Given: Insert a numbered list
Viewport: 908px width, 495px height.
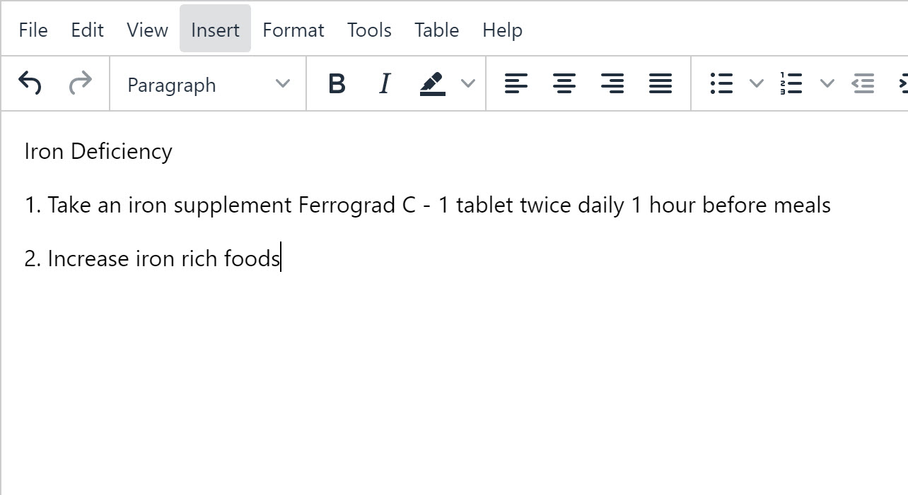Looking at the screenshot, I should click(x=792, y=84).
